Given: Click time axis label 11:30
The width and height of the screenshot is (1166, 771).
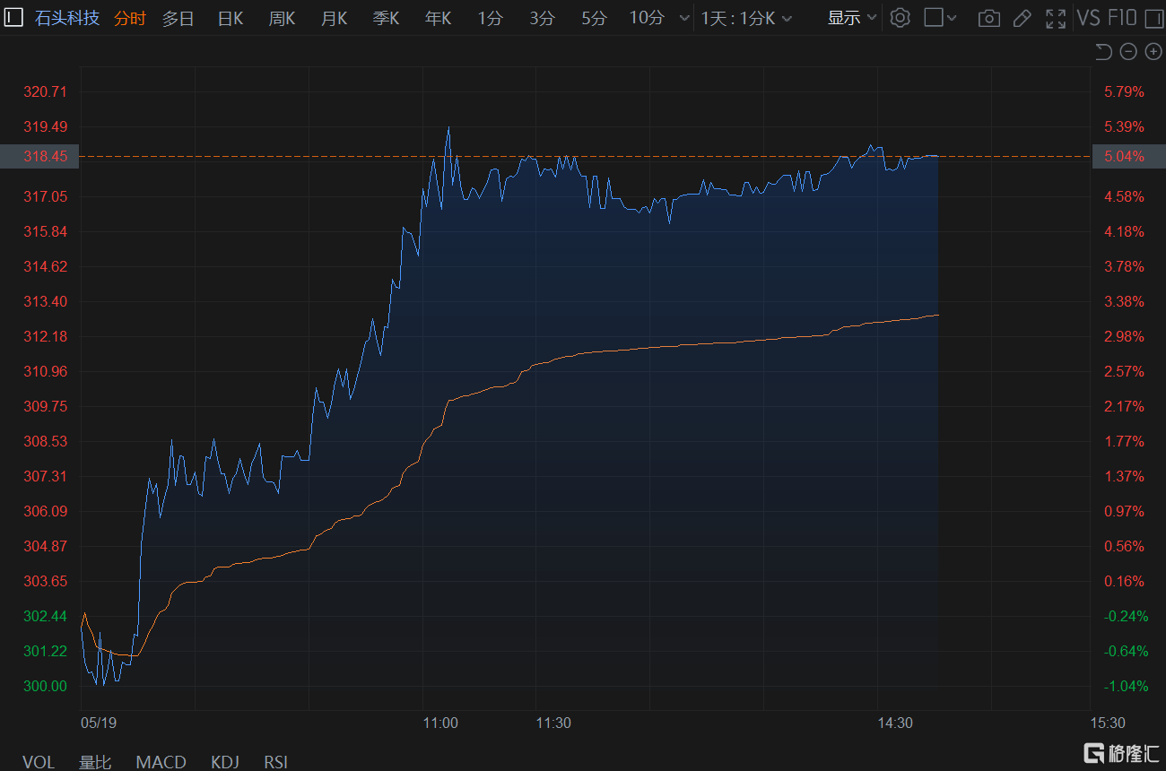Looking at the screenshot, I should (x=553, y=723).
